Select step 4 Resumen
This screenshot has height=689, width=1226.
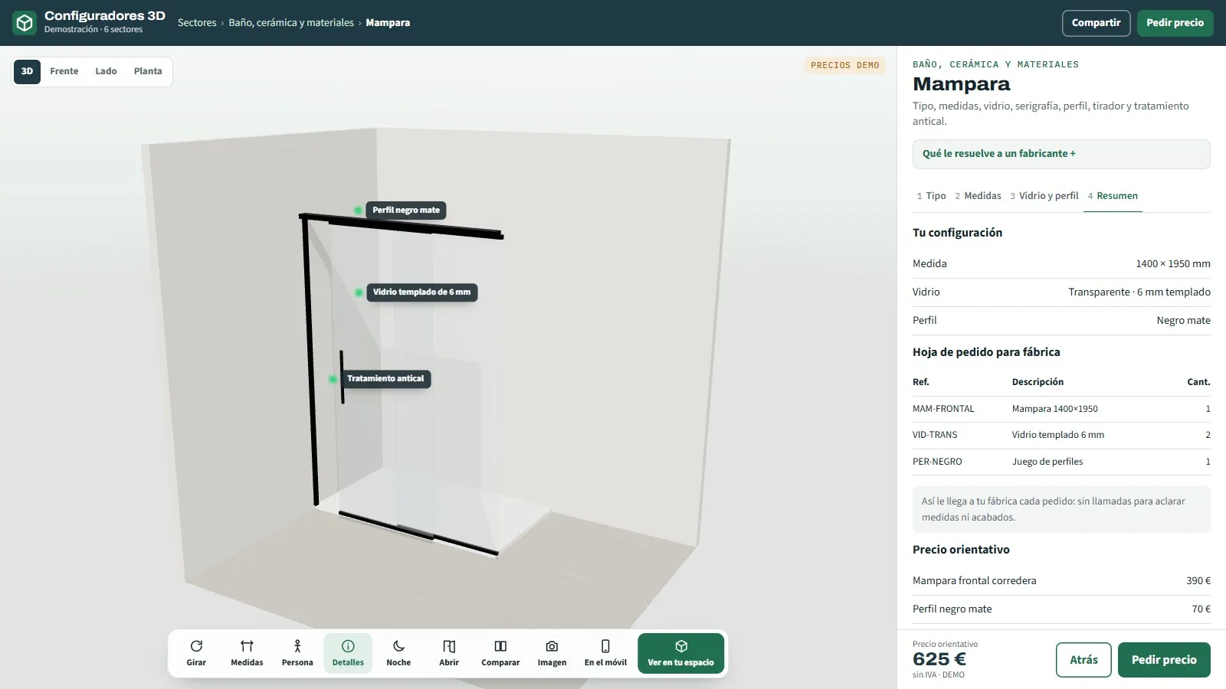click(x=1113, y=196)
